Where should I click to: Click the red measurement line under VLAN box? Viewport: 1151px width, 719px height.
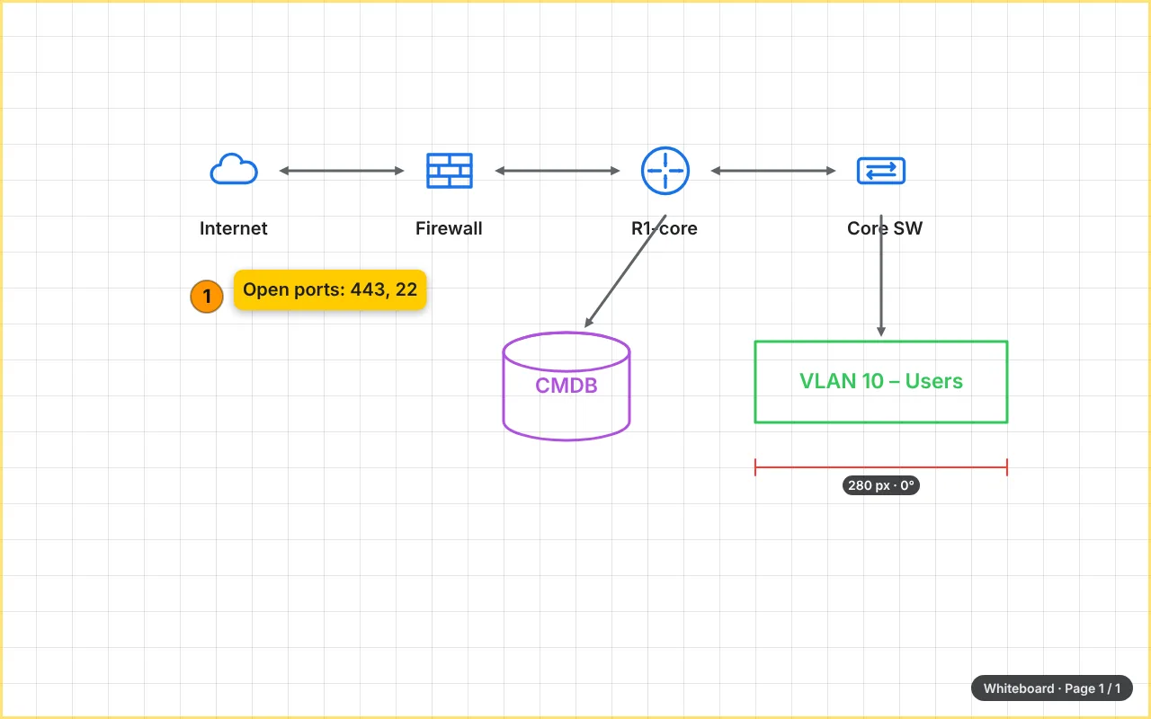pyautogui.click(x=881, y=467)
